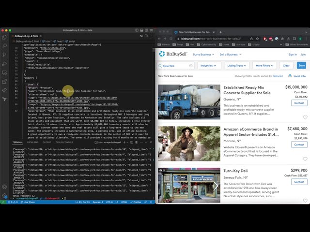This screenshot has width=310, height=232.
Task: Go back in the browser
Action: 159,39
